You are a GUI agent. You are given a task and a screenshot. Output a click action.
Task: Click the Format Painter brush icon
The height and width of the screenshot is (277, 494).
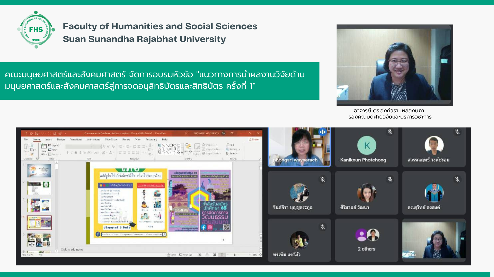coord(32,154)
